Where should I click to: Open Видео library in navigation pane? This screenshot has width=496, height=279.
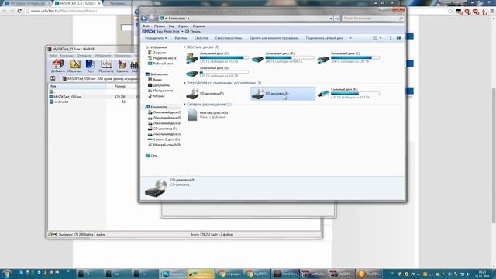(155, 80)
